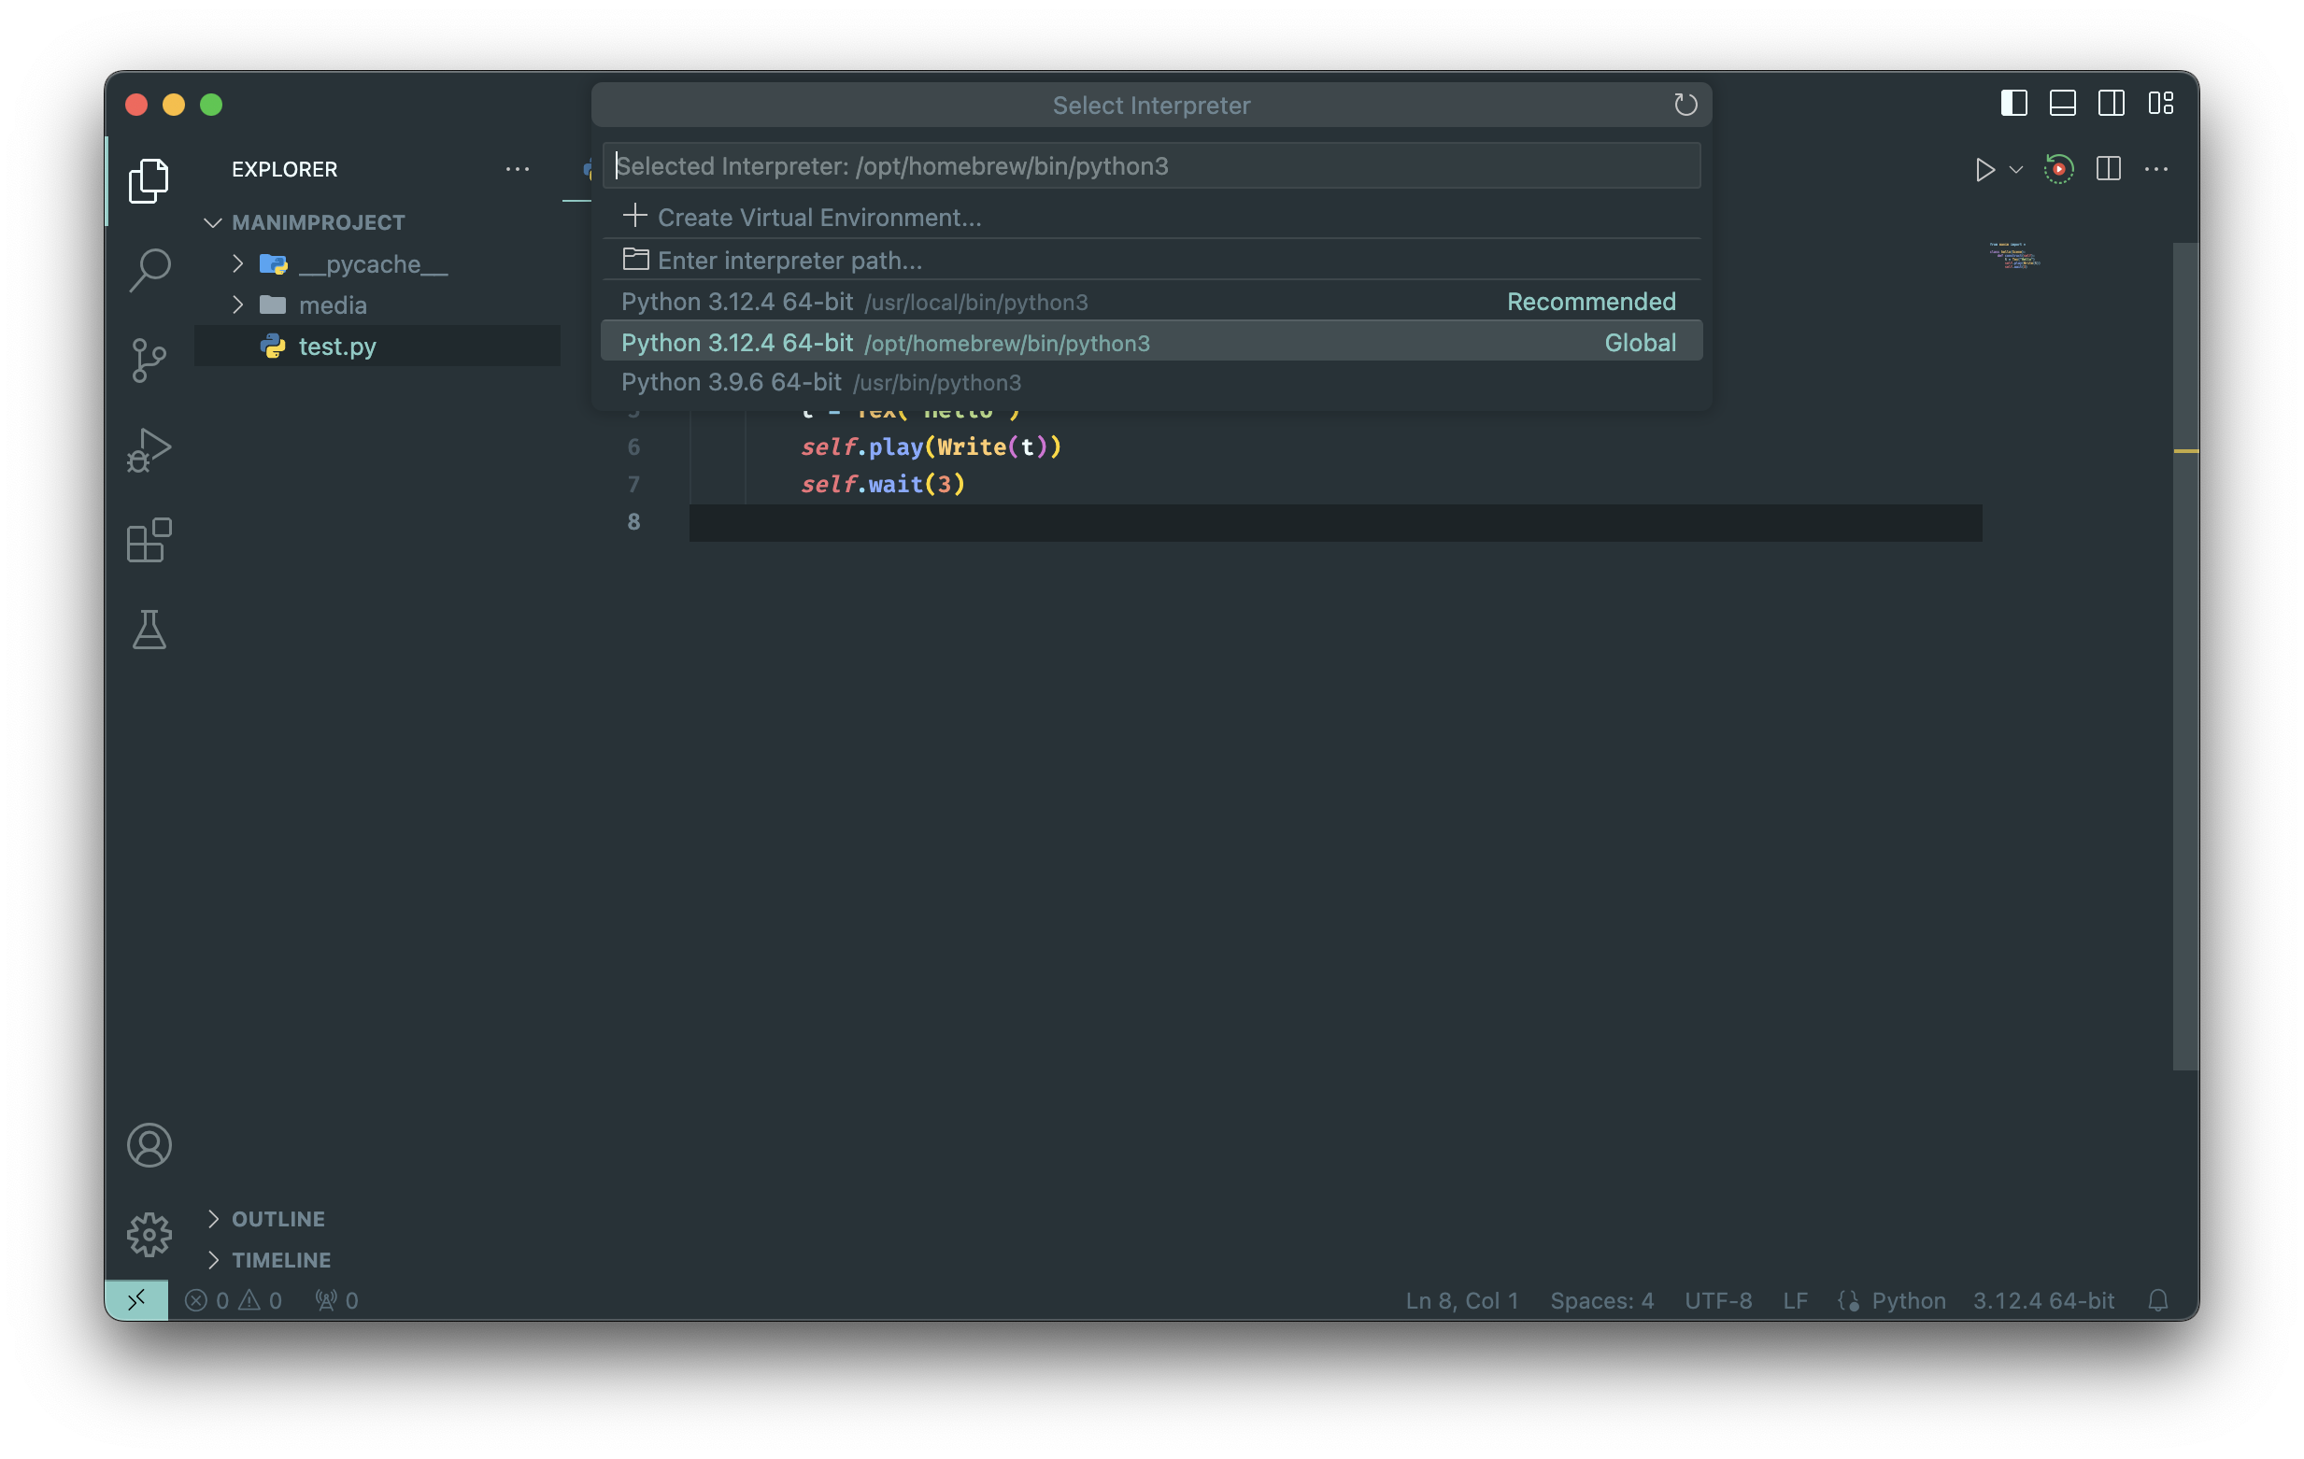Screen dimensions: 2304x1459
Task: Open editor More Actions ellipsis
Action: point(2156,169)
